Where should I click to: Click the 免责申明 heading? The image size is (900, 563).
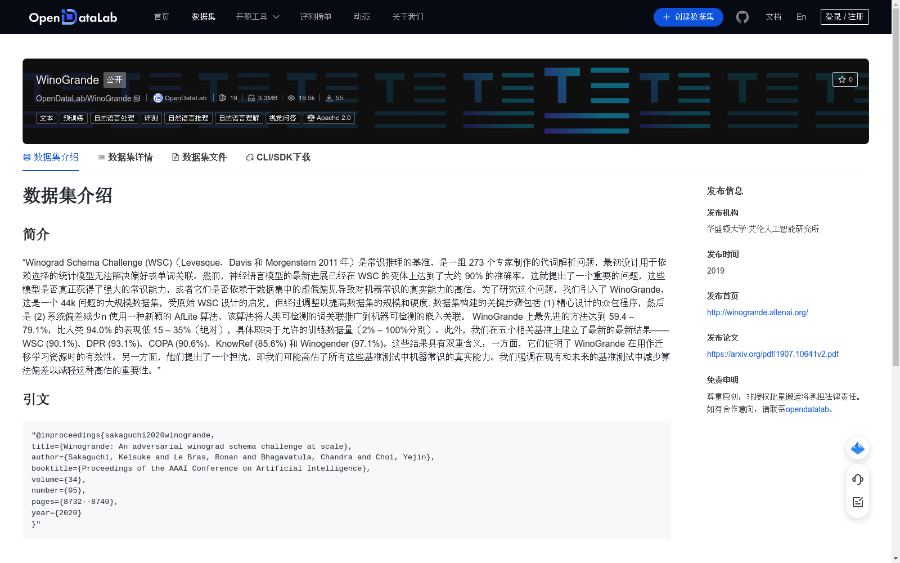click(723, 380)
